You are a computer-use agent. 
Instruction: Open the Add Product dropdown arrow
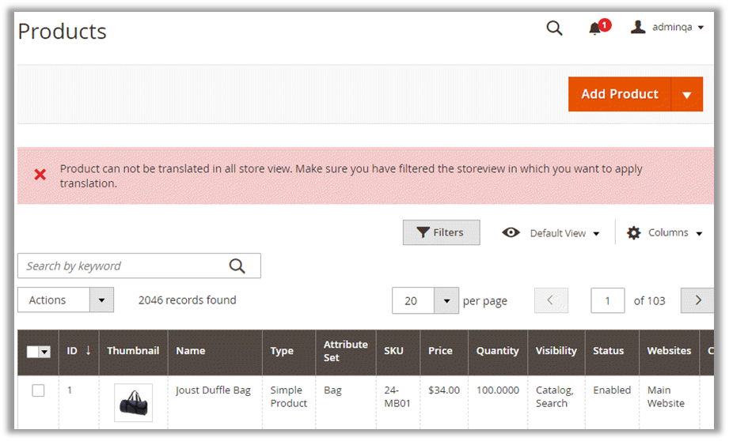pyautogui.click(x=686, y=95)
